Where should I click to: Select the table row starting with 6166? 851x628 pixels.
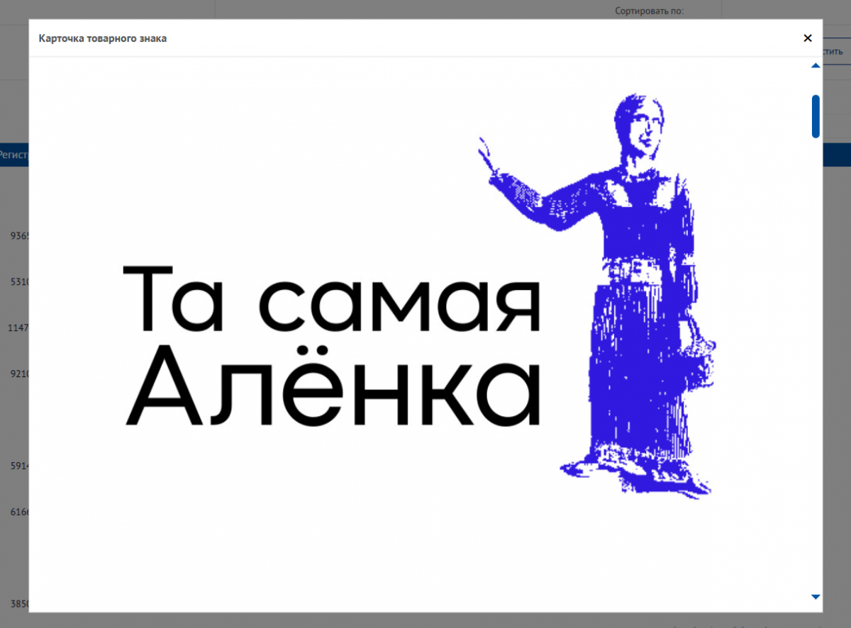tap(18, 512)
